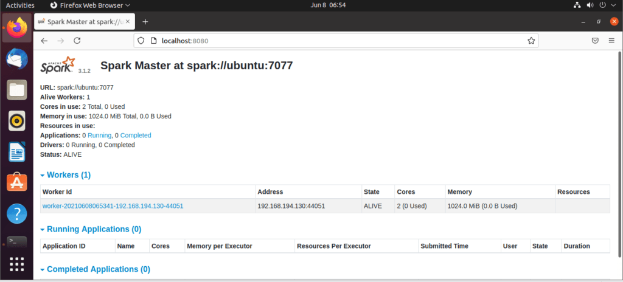Collapse the Completed Applications (0) section
Viewport: 623px width, 282px height.
coord(96,269)
